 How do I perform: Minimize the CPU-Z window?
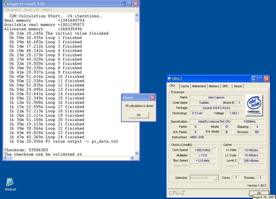coord(254,79)
